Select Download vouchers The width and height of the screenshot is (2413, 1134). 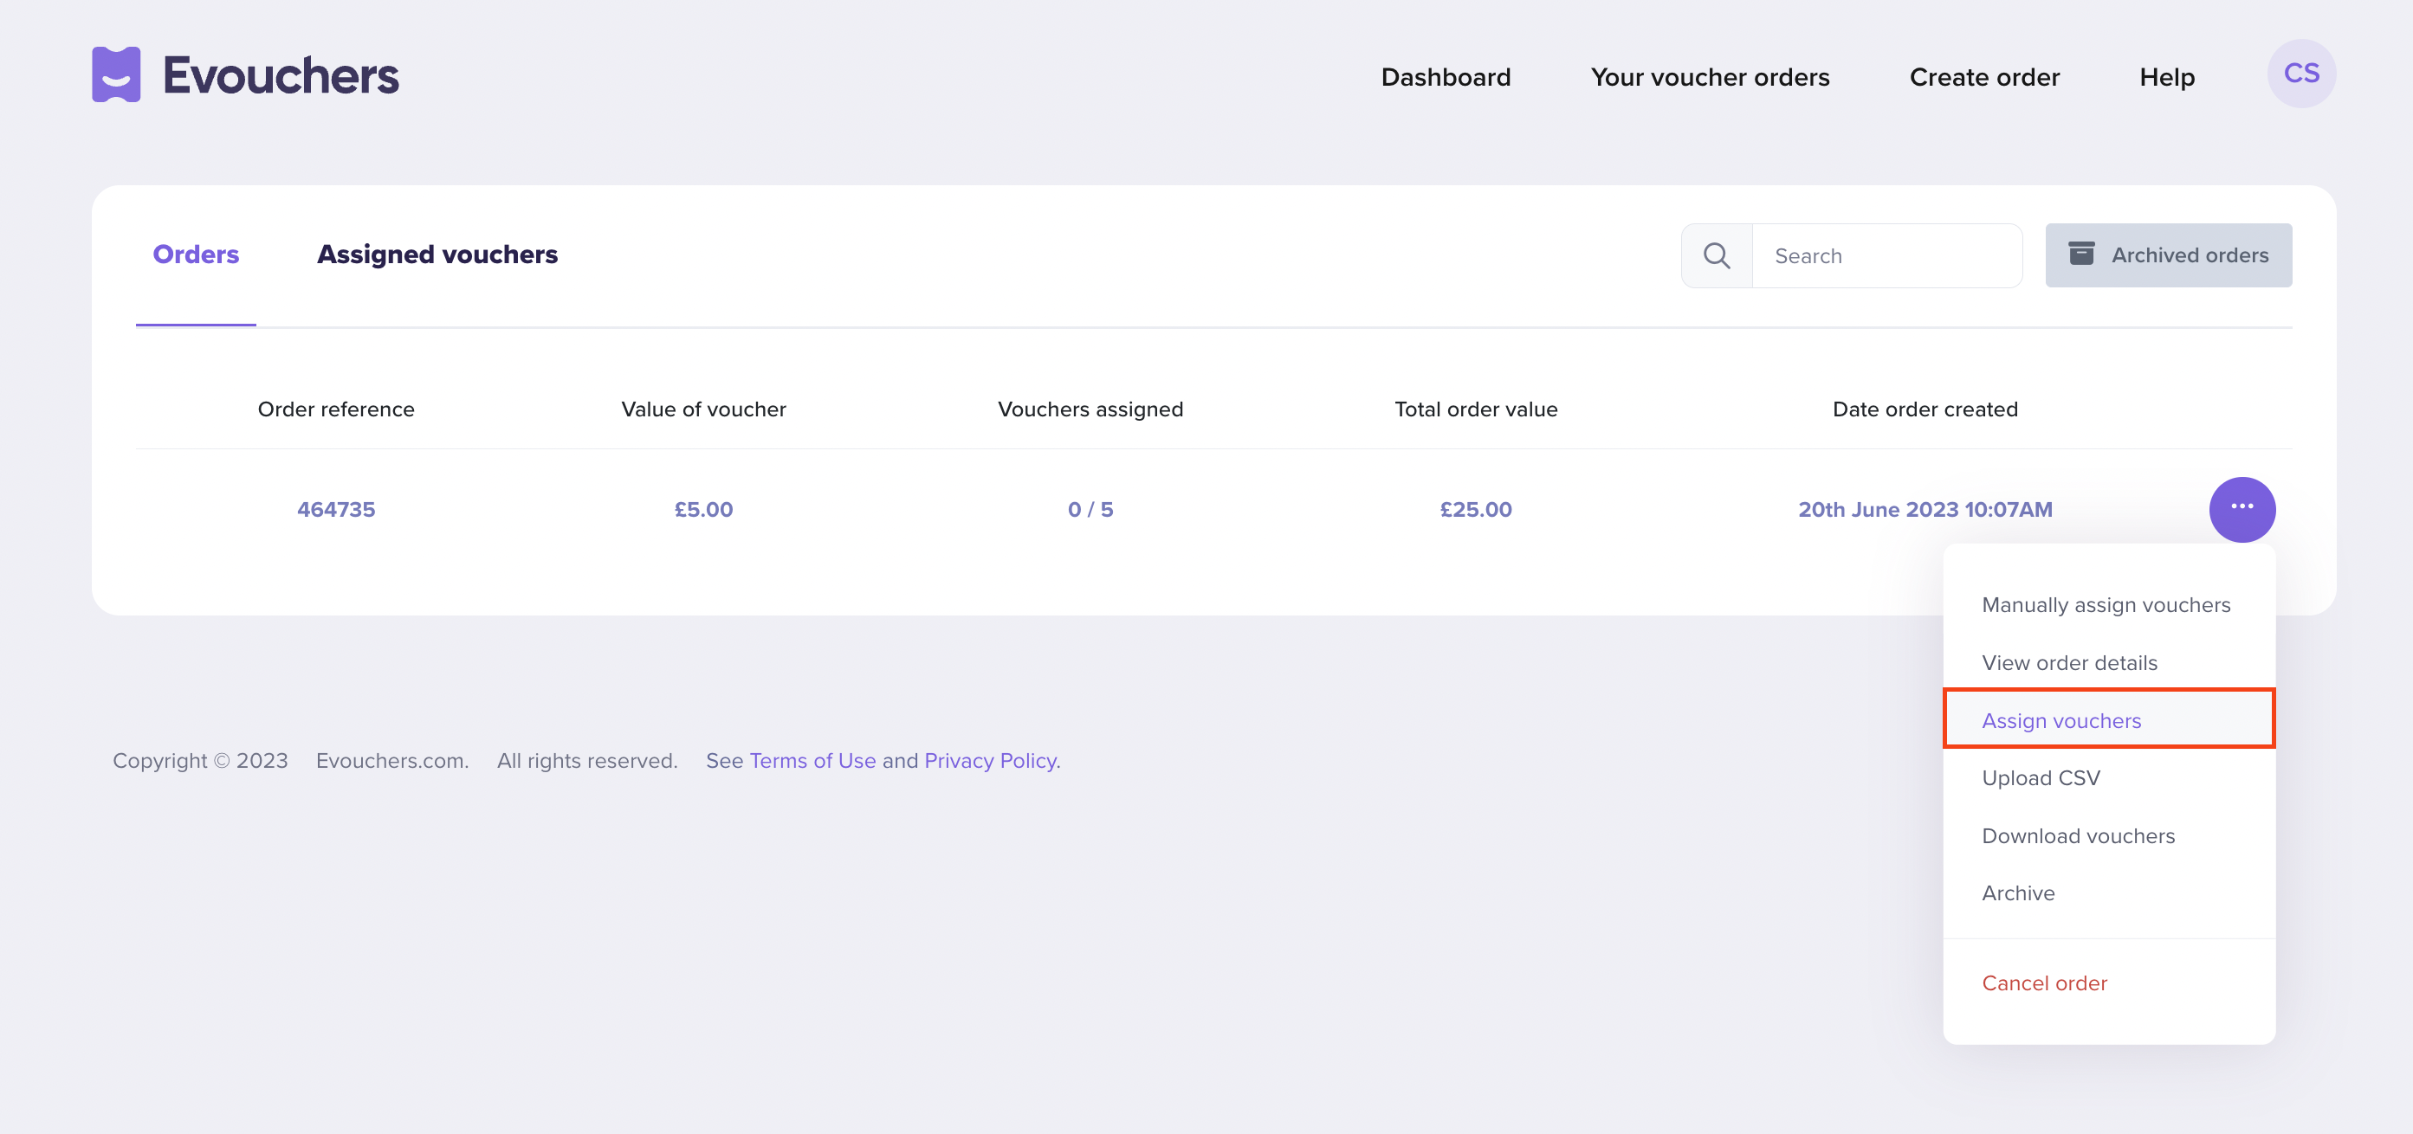tap(2078, 836)
